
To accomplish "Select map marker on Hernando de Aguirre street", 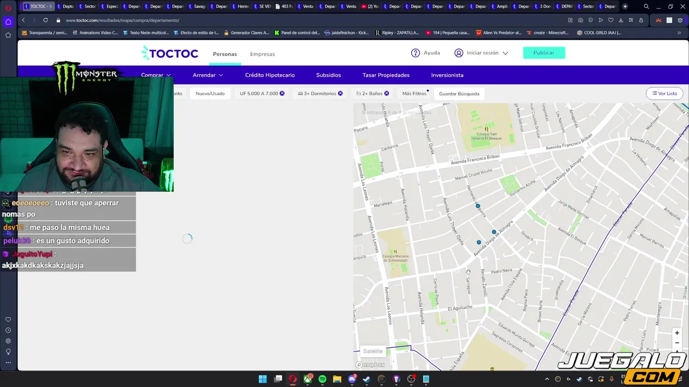I will [477, 206].
